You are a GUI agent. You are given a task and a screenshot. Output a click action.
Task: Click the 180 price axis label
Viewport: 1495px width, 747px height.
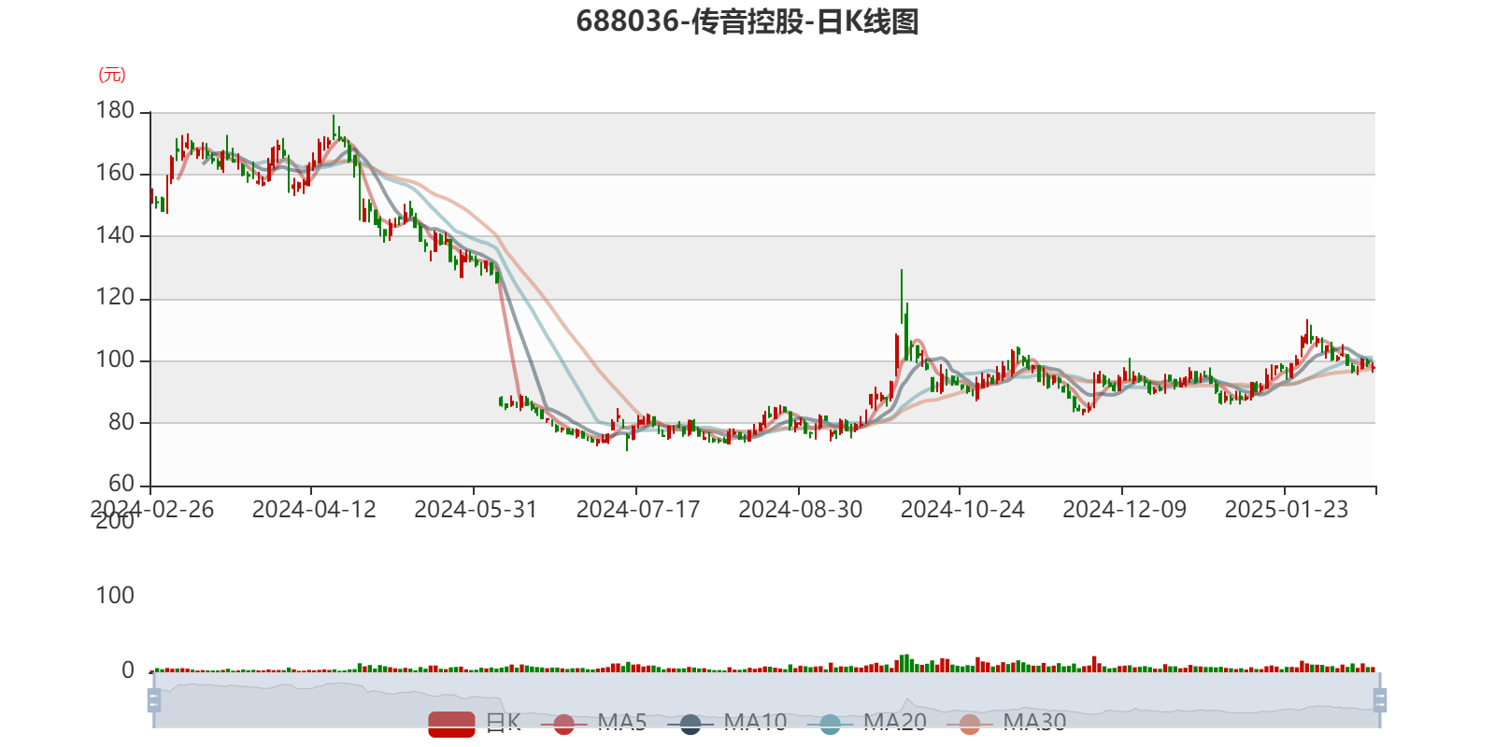point(115,110)
